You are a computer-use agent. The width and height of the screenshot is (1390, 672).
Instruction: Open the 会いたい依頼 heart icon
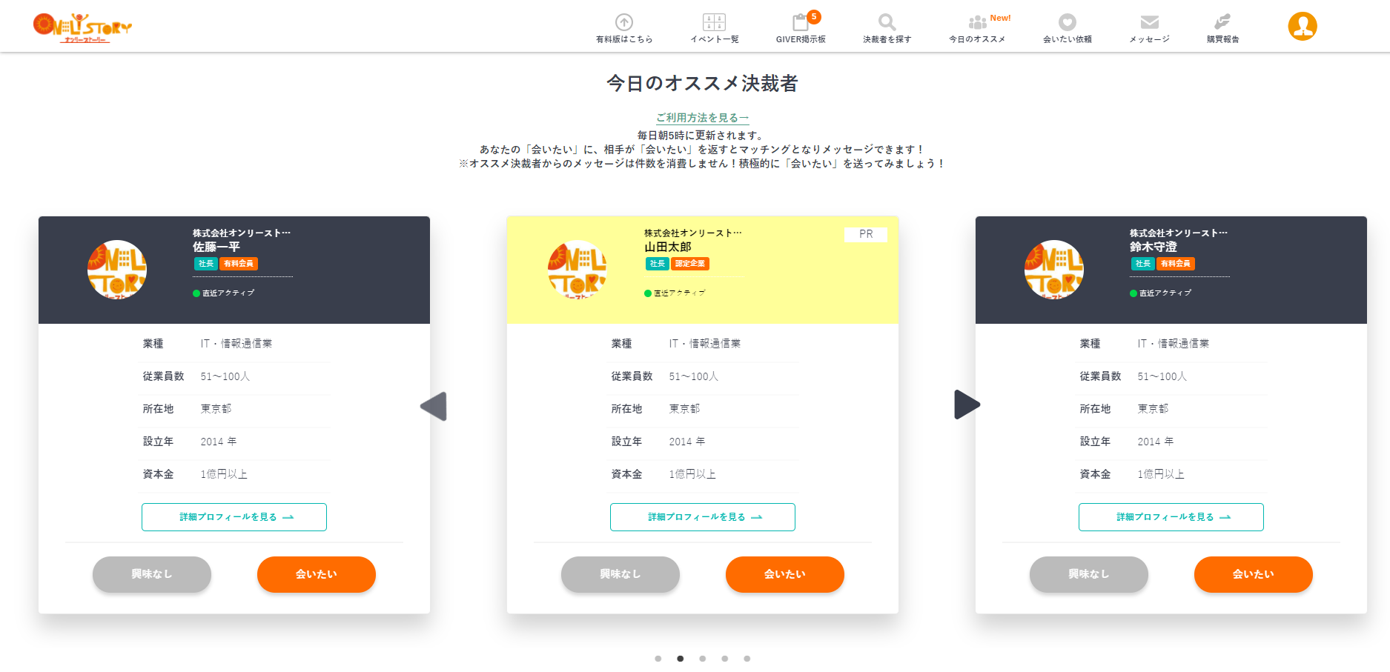click(x=1067, y=22)
